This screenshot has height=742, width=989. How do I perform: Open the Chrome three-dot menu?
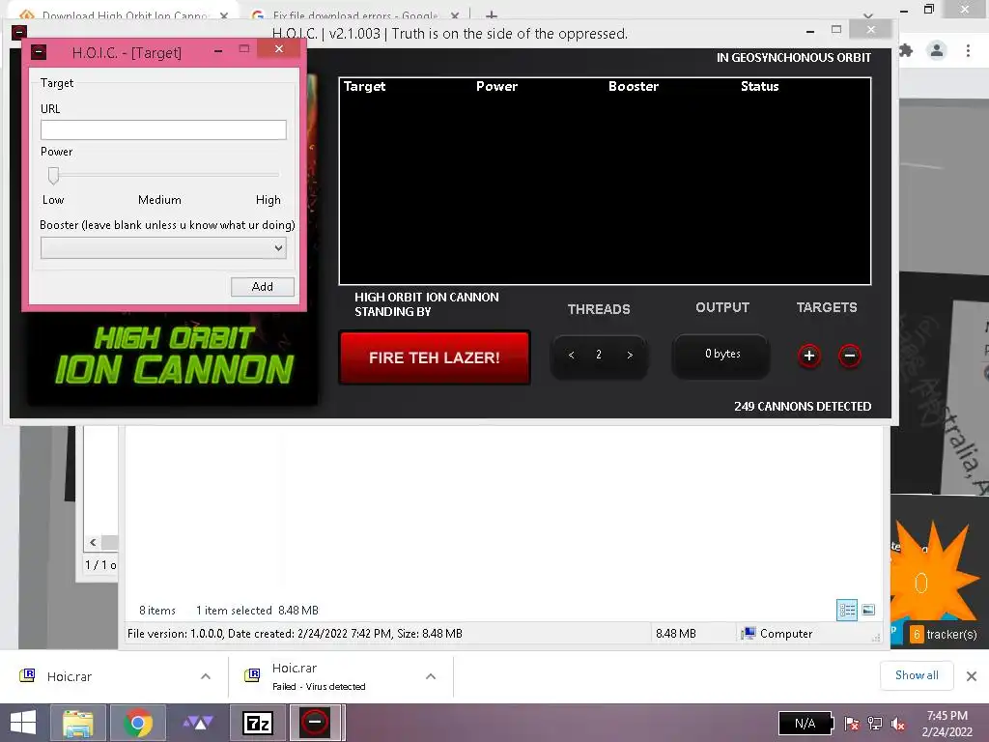pos(968,50)
